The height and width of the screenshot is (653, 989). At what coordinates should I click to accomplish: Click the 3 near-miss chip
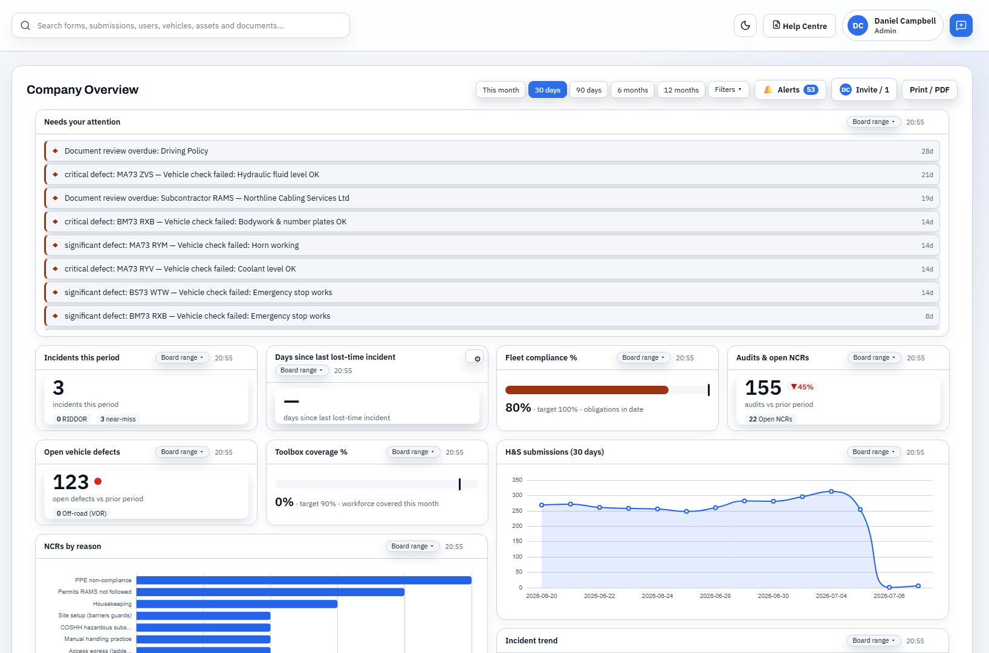tap(118, 419)
